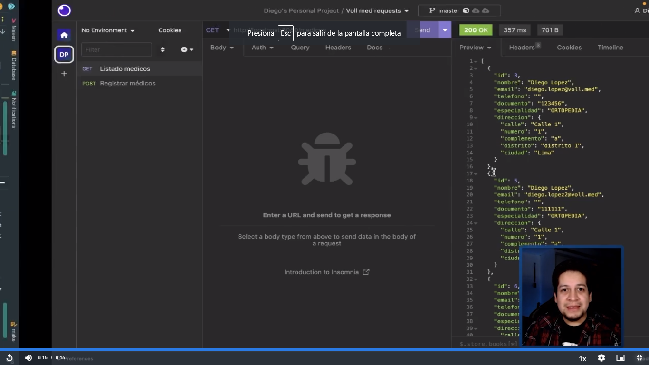This screenshot has width=649, height=365.
Task: Open the Auth type dropdown tab
Action: (263, 48)
